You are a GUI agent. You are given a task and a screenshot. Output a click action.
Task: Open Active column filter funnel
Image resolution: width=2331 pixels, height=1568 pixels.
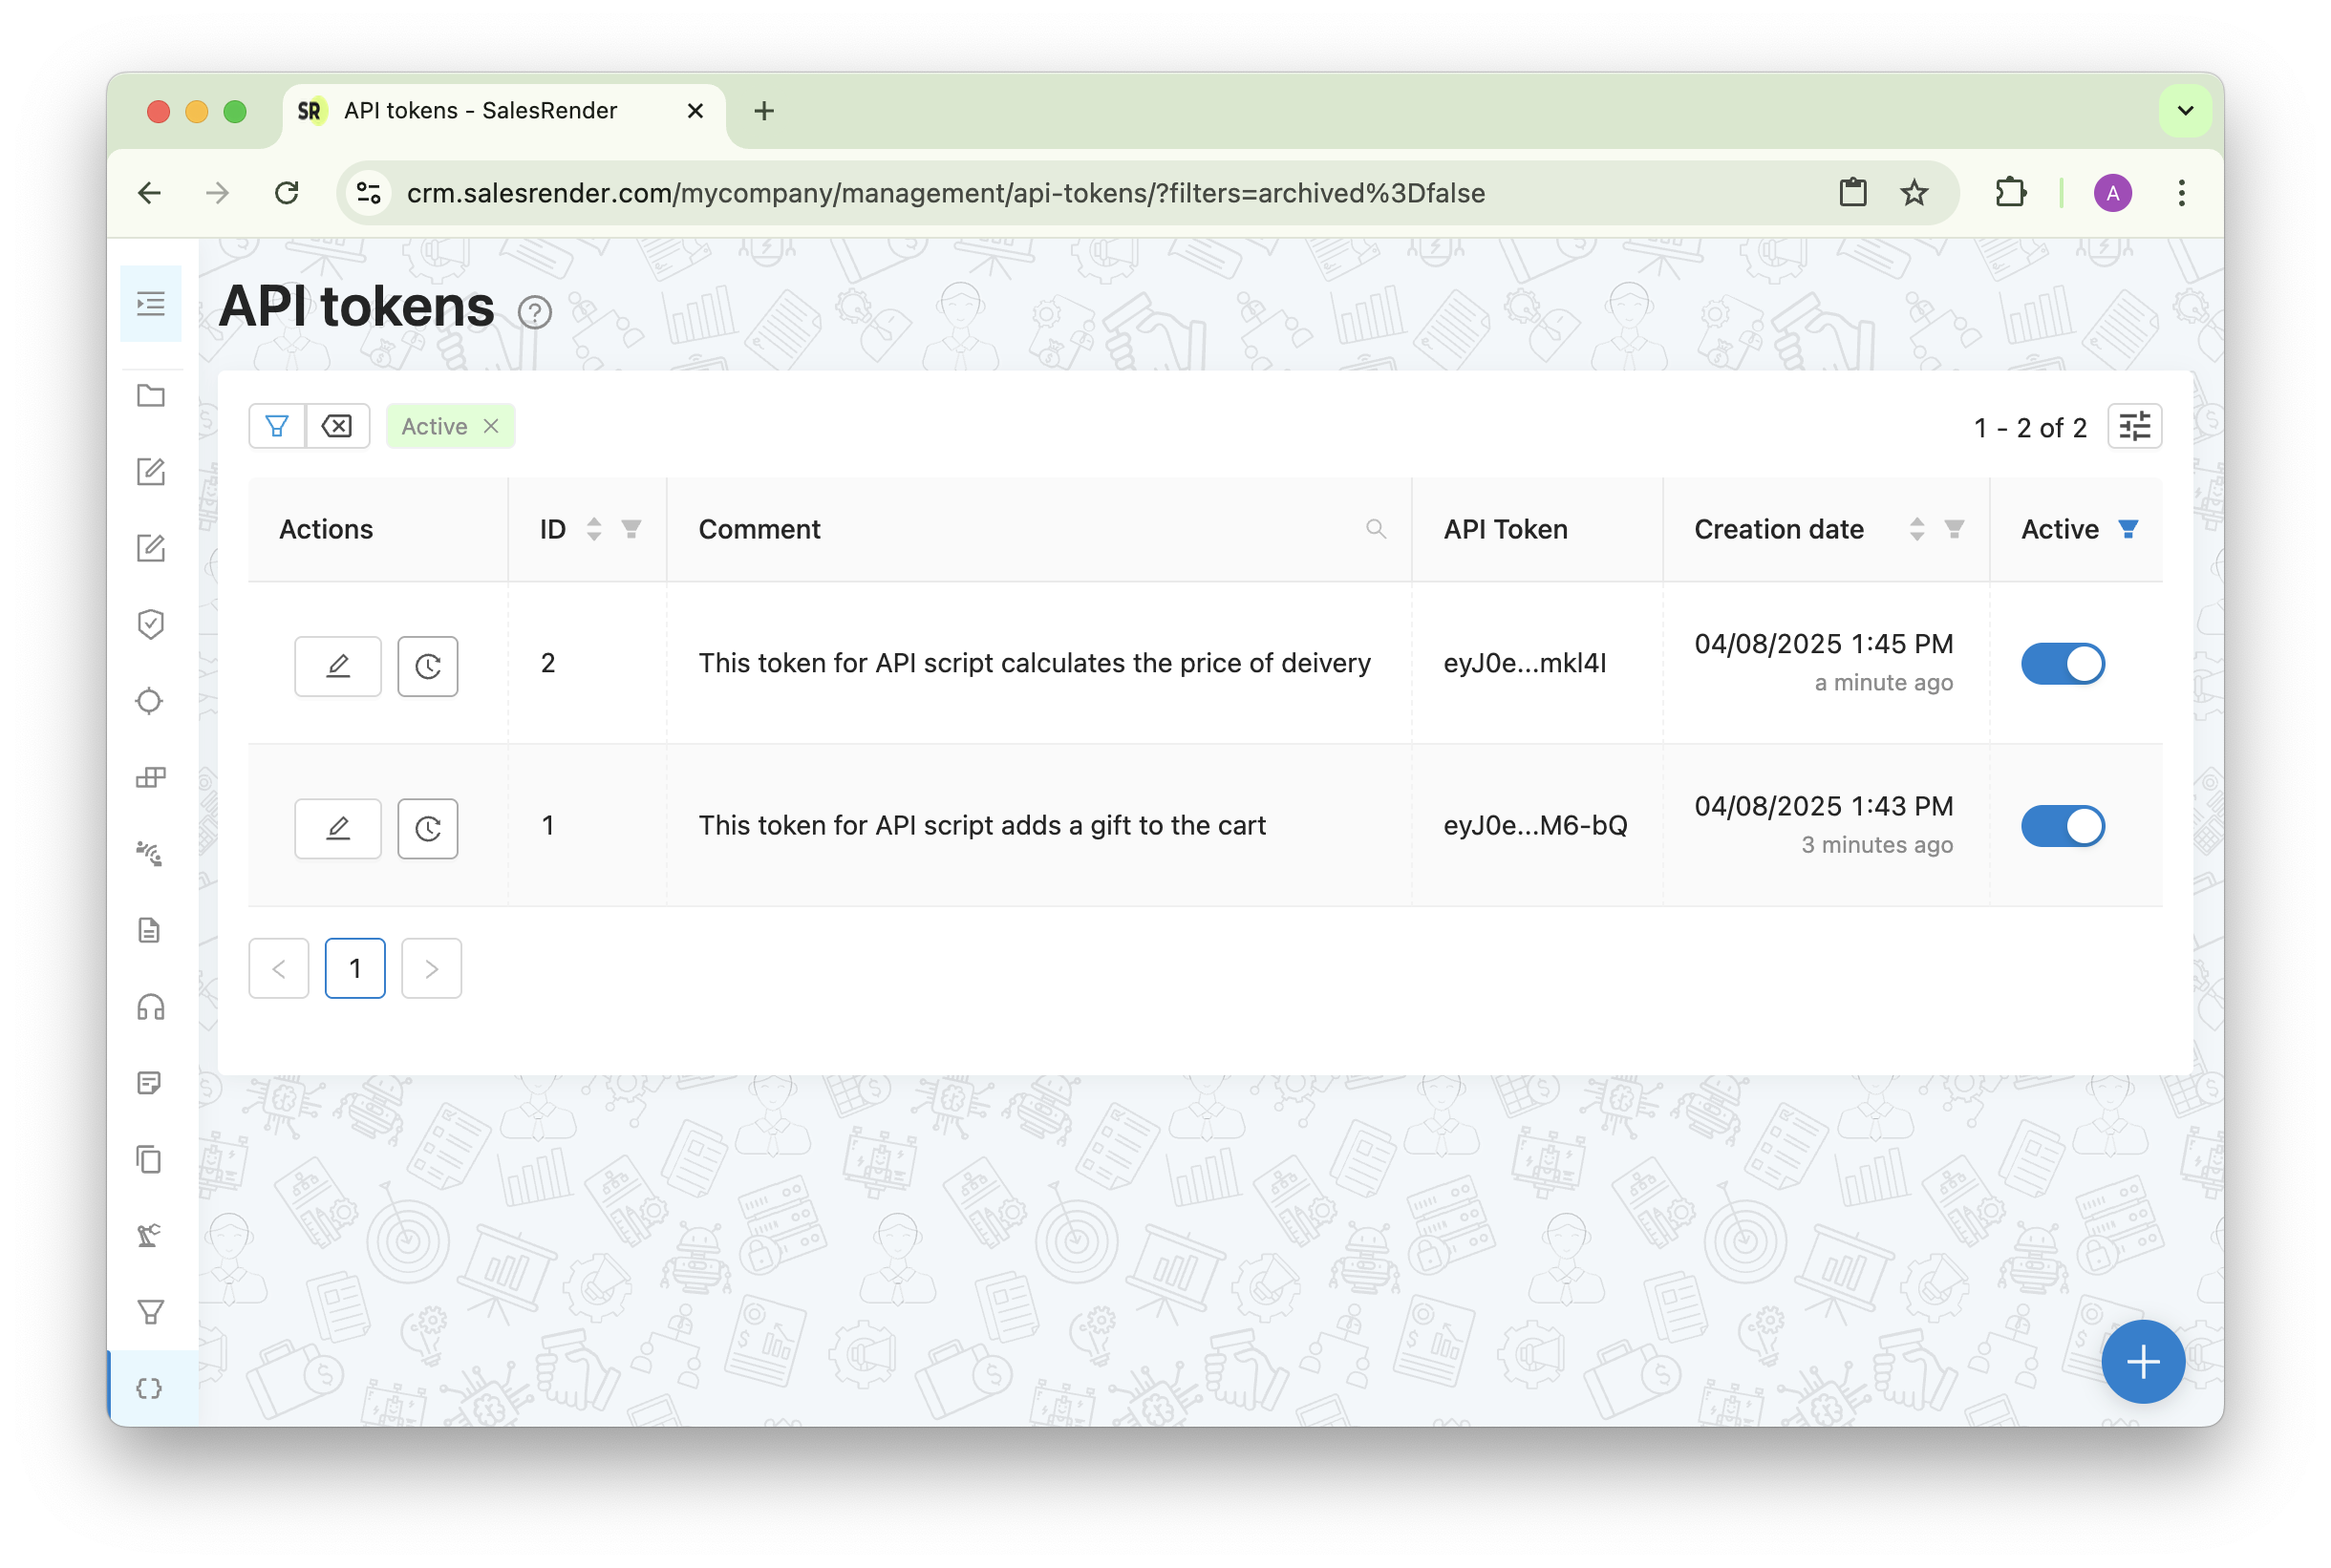[x=2128, y=529]
